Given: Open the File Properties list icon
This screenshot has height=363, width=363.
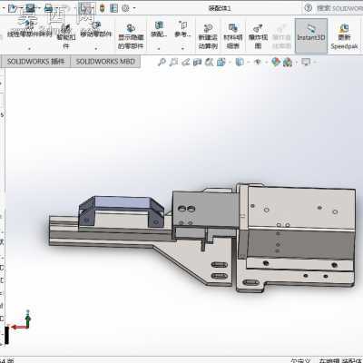Looking at the screenshot, I should coord(113,8).
